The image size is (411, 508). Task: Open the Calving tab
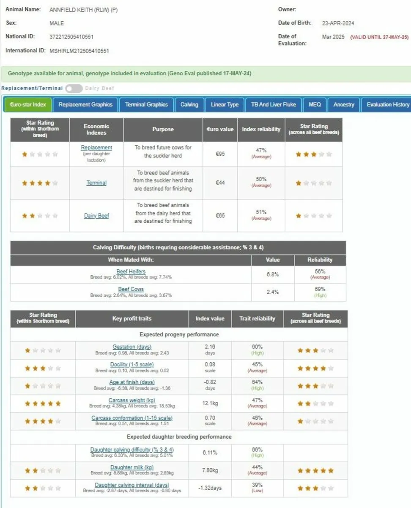(189, 105)
